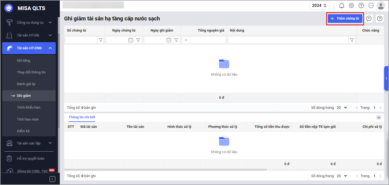This screenshot has height=185, width=389.
Task: Expand the Công cụ dụng cụ menu
Action: (x=50, y=23)
